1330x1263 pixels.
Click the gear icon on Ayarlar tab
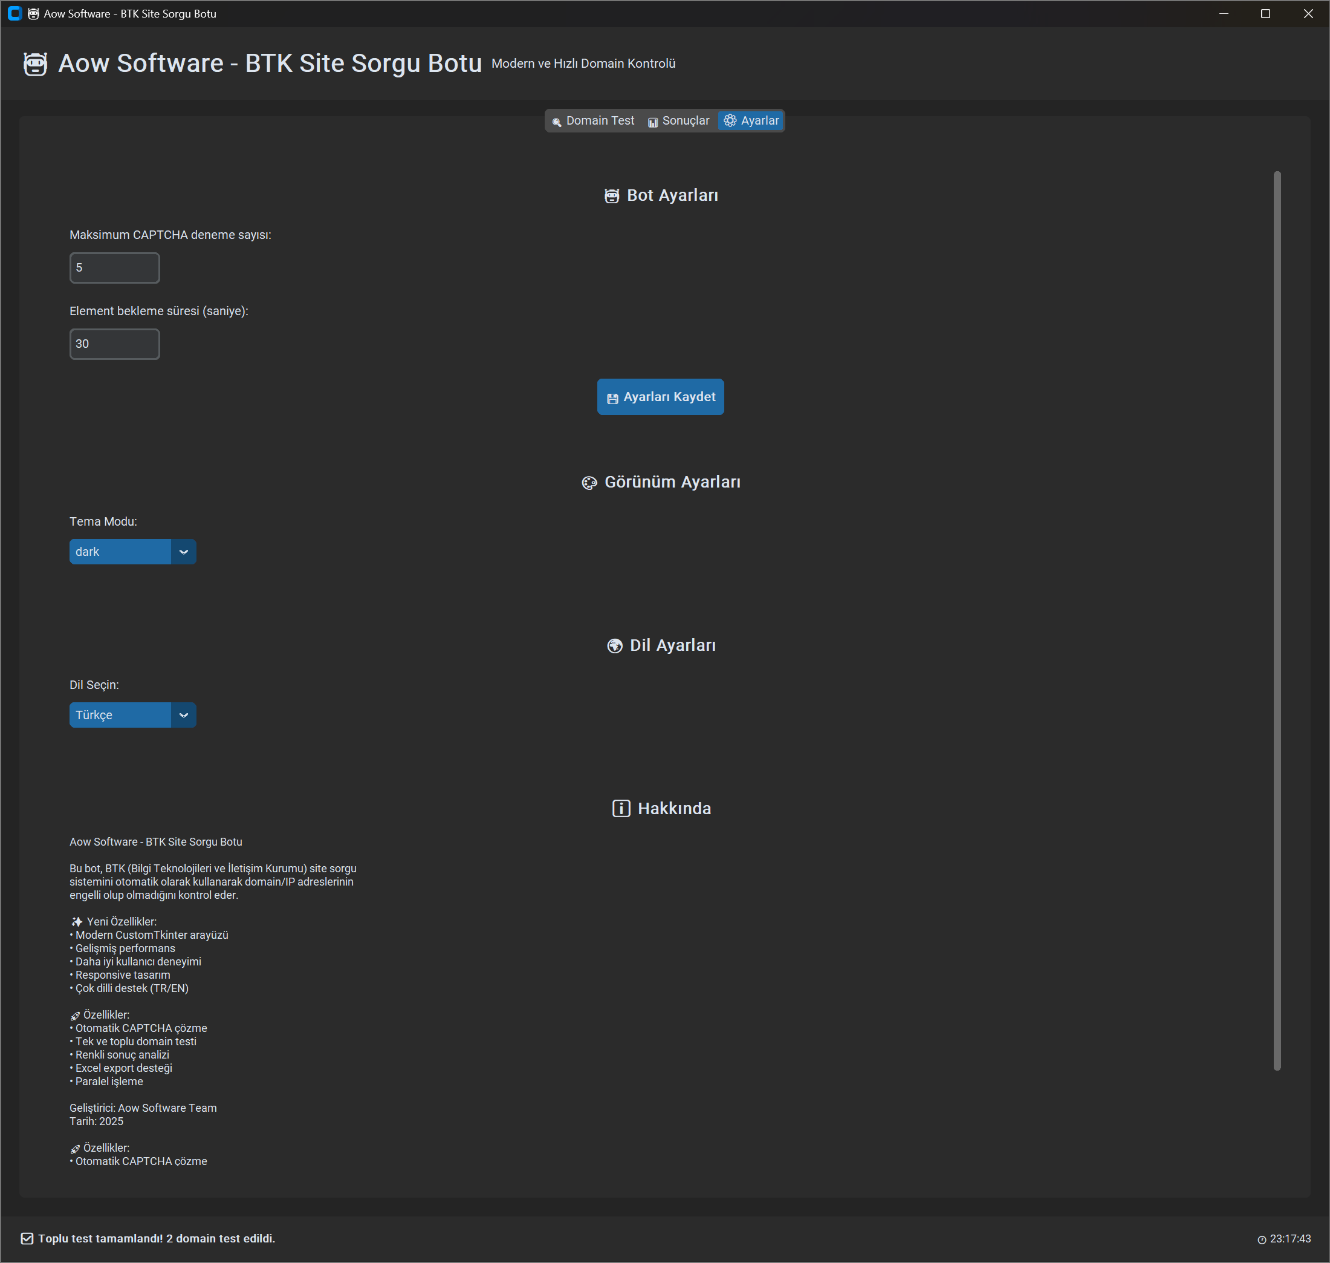[730, 120]
